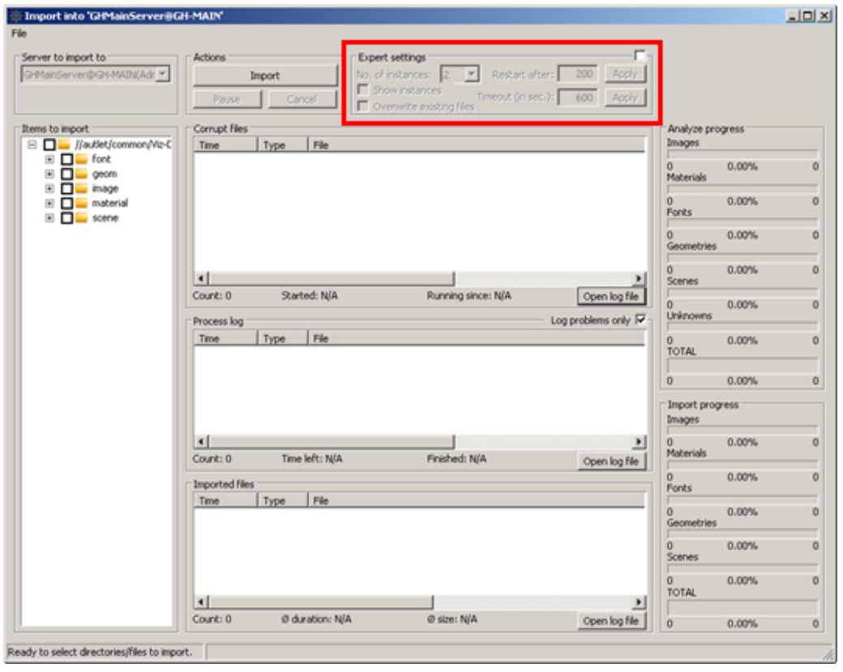The image size is (843, 672).
Task: Click the Import progress TOTAL bar
Action: 742,608
